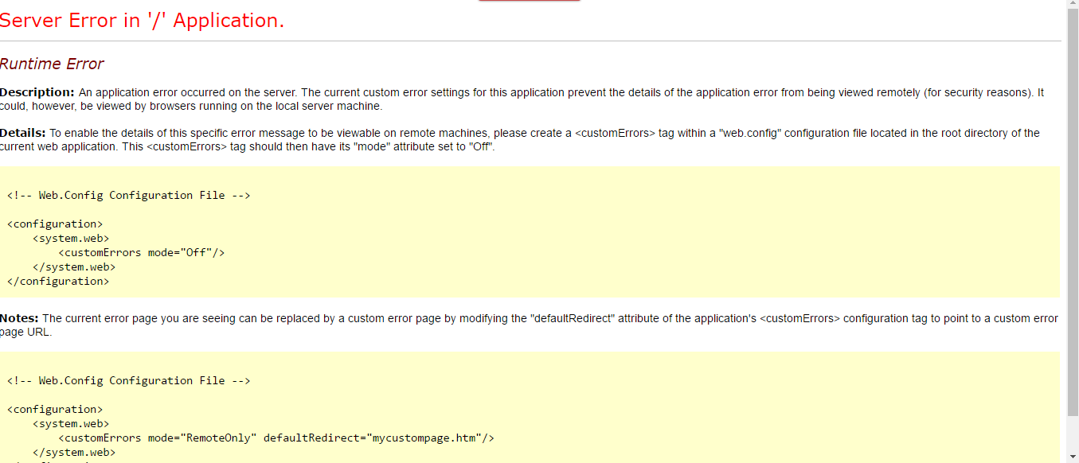
Task: Click the vertical scrollbar down arrow
Action: tap(1072, 456)
